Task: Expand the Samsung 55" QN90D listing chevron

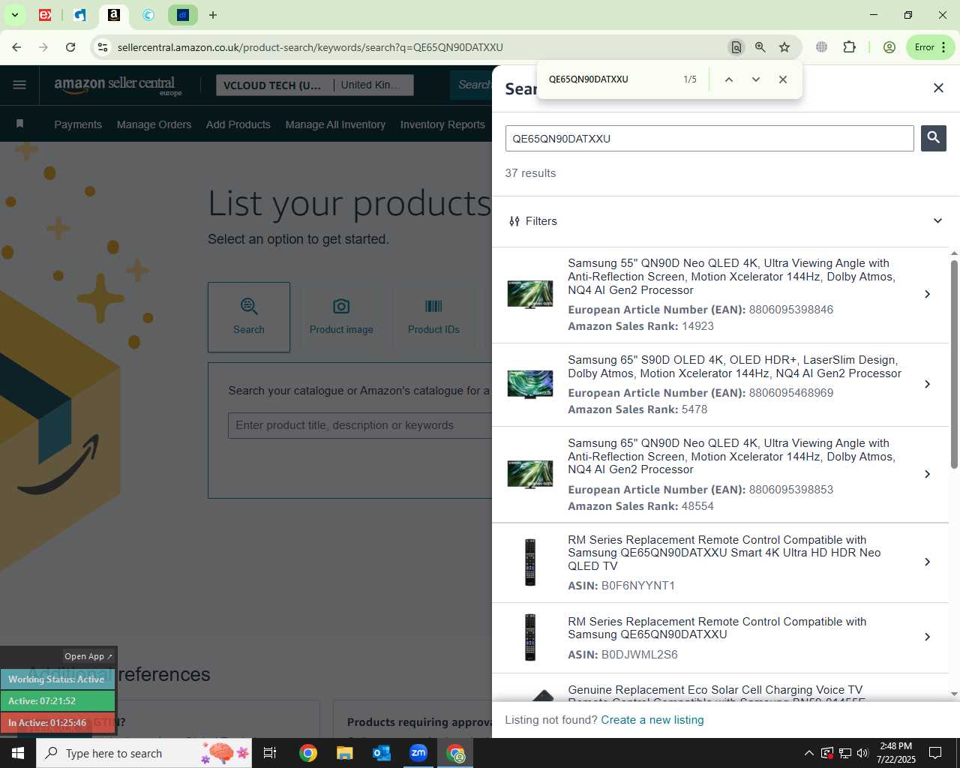Action: 928,294
